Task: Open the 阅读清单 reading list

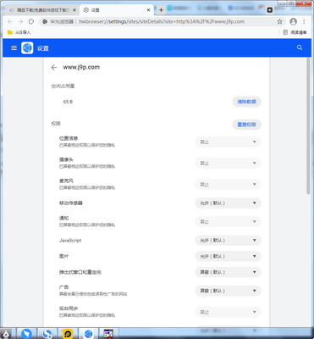Action: coord(295,32)
